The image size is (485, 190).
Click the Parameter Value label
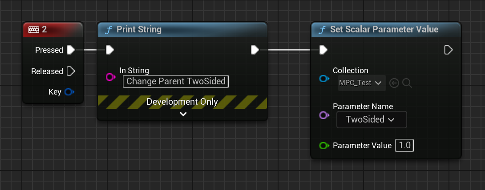[x=362, y=146]
